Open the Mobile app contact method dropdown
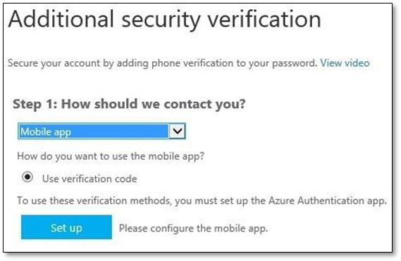The image size is (401, 261). click(x=101, y=132)
